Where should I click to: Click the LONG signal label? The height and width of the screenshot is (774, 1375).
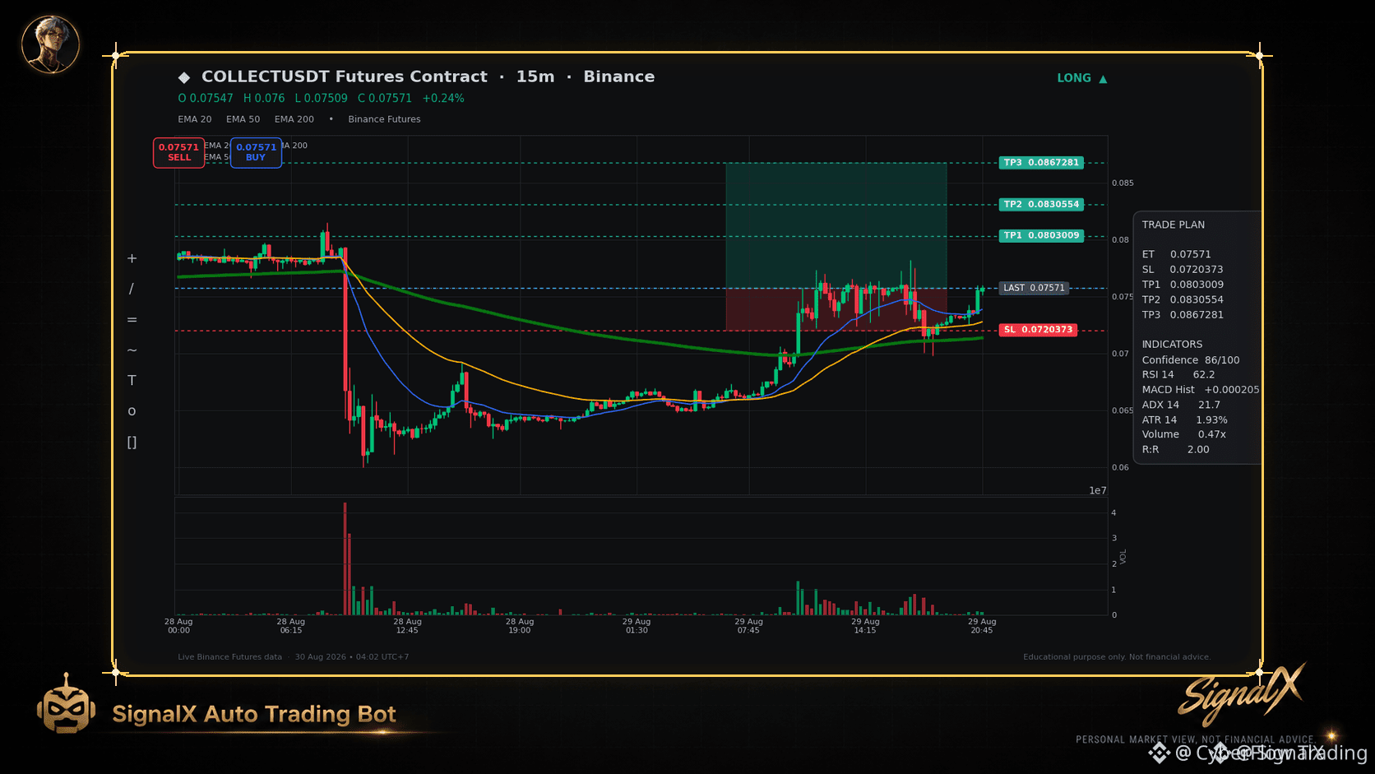pos(1074,78)
